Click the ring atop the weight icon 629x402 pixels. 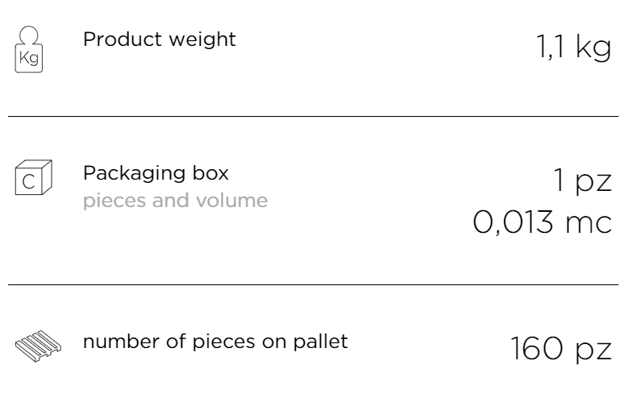click(x=29, y=35)
